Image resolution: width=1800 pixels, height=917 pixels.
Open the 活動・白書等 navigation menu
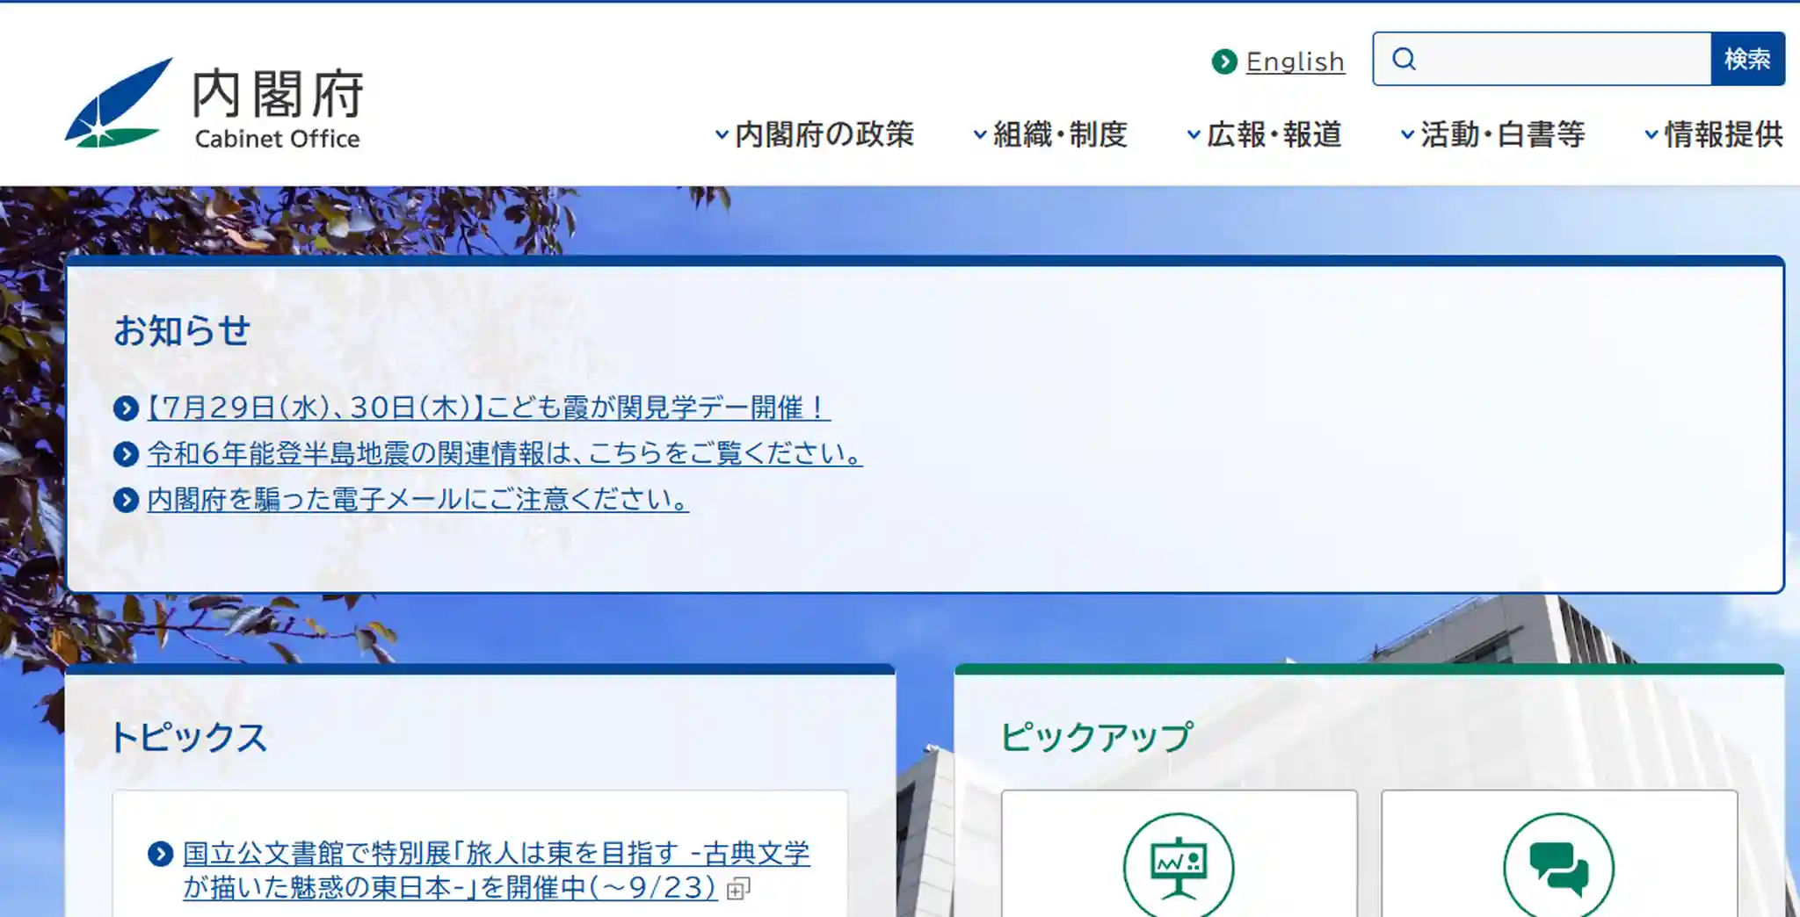pos(1492,134)
